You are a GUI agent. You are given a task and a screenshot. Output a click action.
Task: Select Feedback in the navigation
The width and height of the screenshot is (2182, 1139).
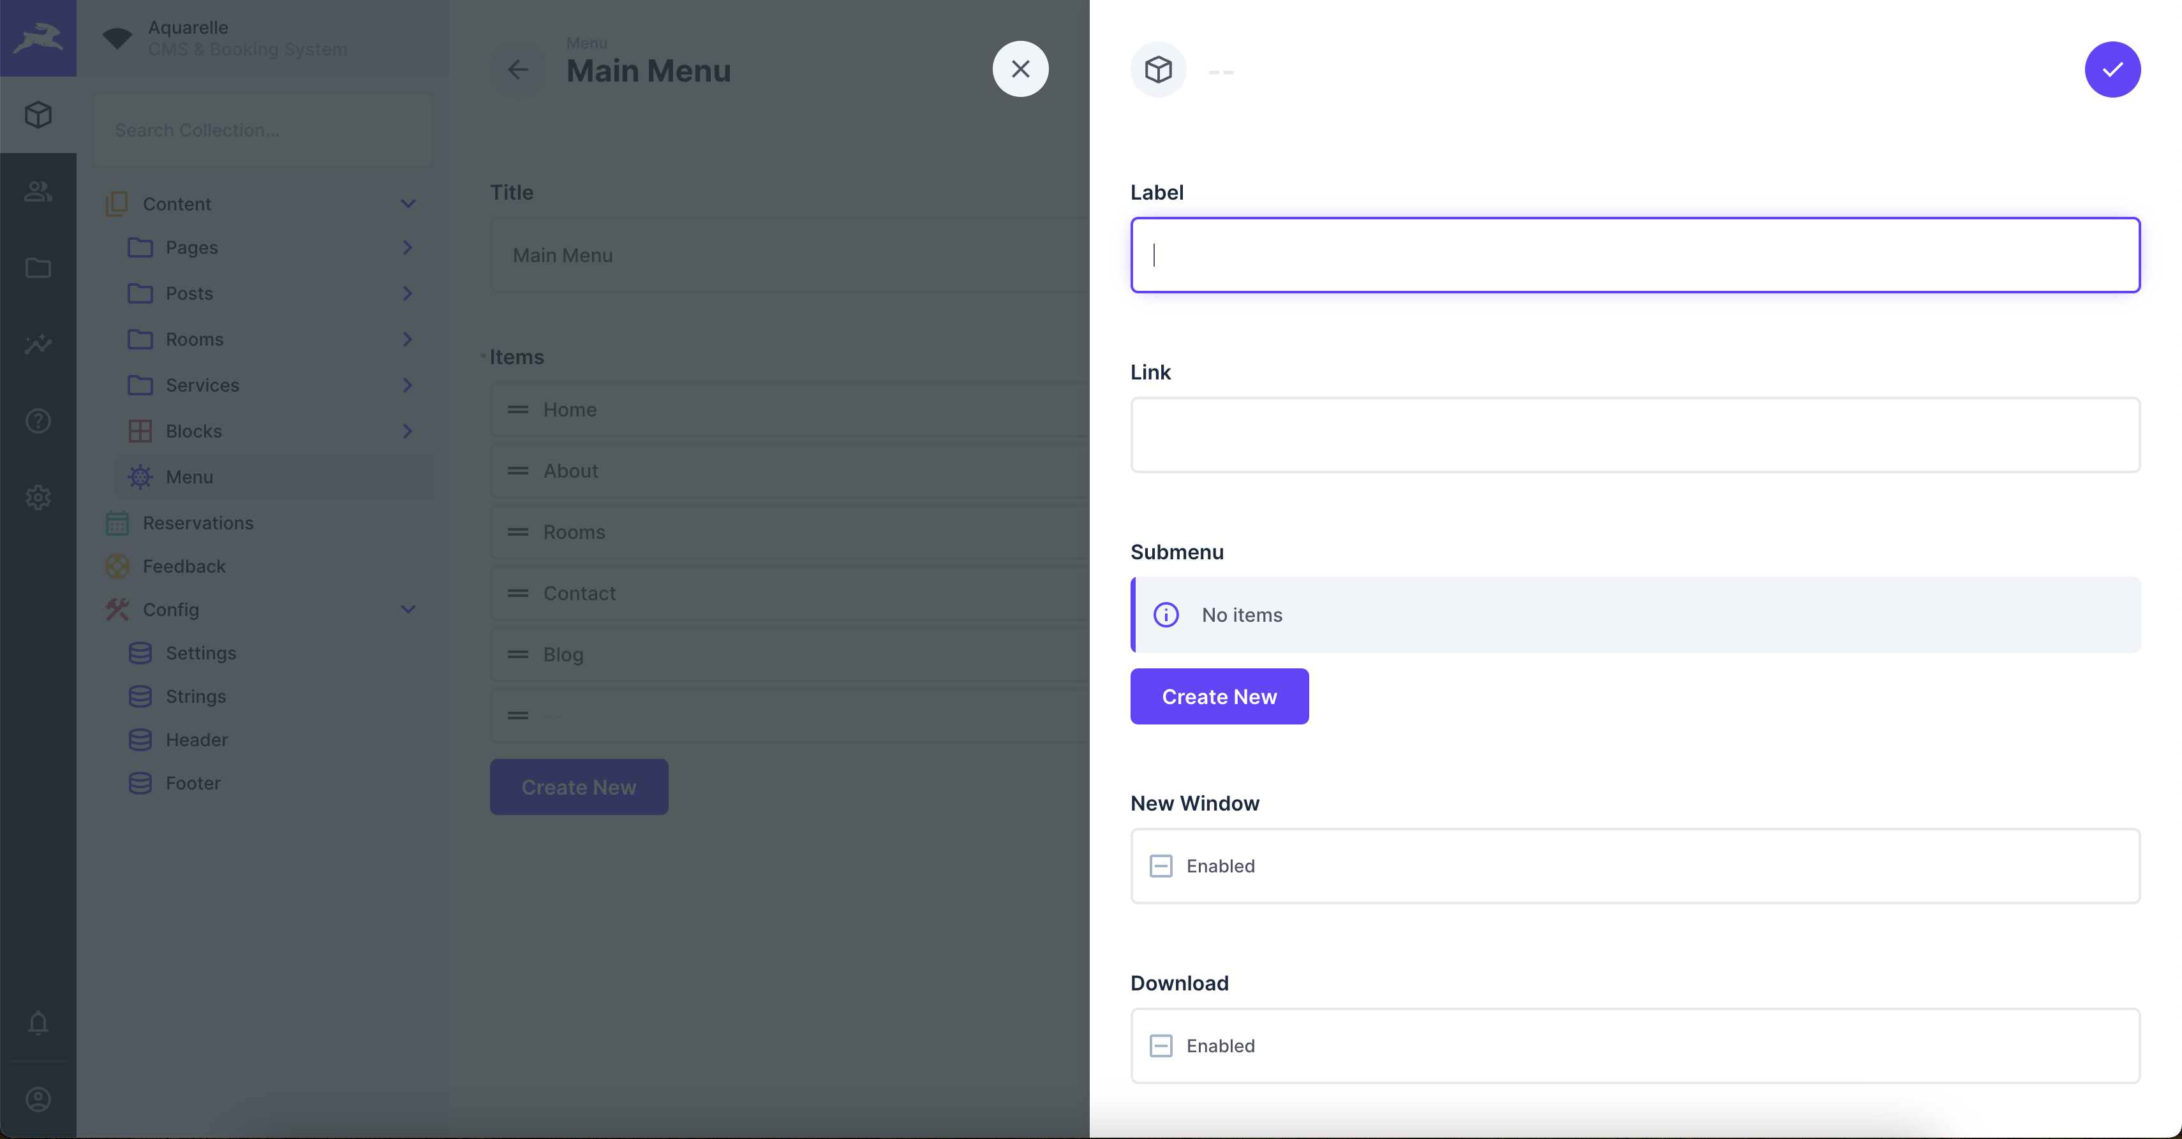[184, 566]
